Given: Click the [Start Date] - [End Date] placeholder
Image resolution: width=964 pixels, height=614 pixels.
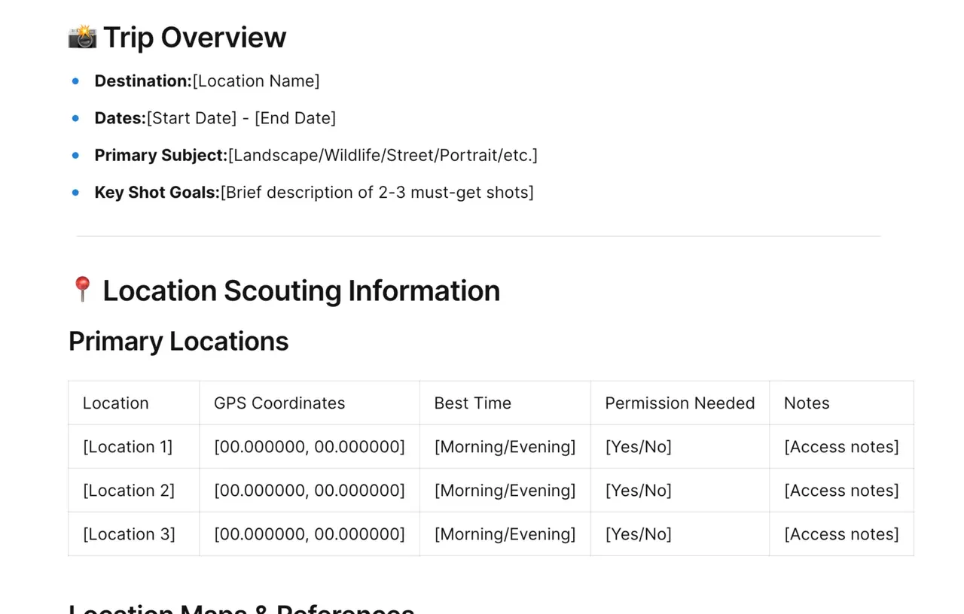Looking at the screenshot, I should click(241, 118).
